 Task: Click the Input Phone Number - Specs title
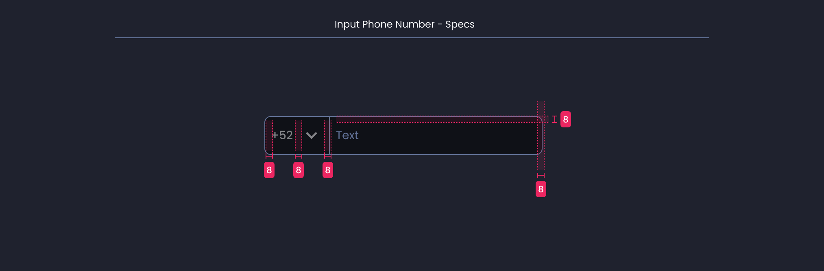click(404, 24)
